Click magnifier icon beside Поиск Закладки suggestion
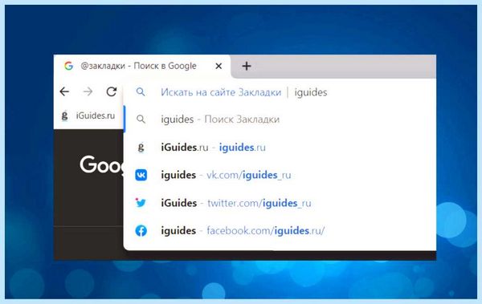 (141, 120)
